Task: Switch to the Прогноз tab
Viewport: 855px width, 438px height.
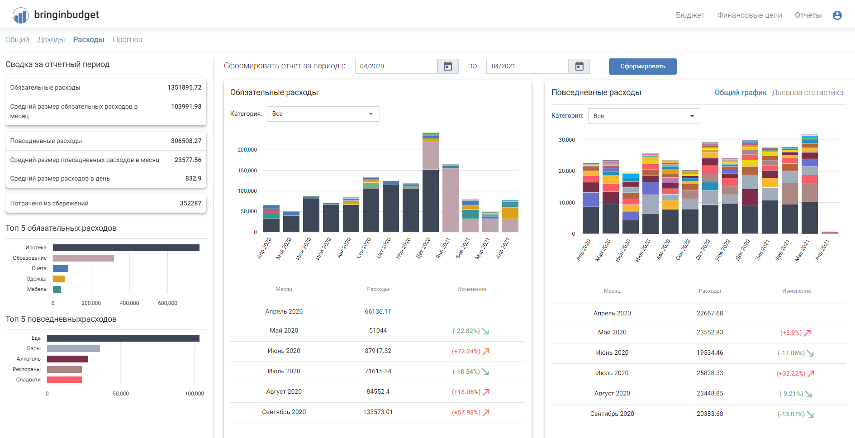Action: click(x=127, y=40)
